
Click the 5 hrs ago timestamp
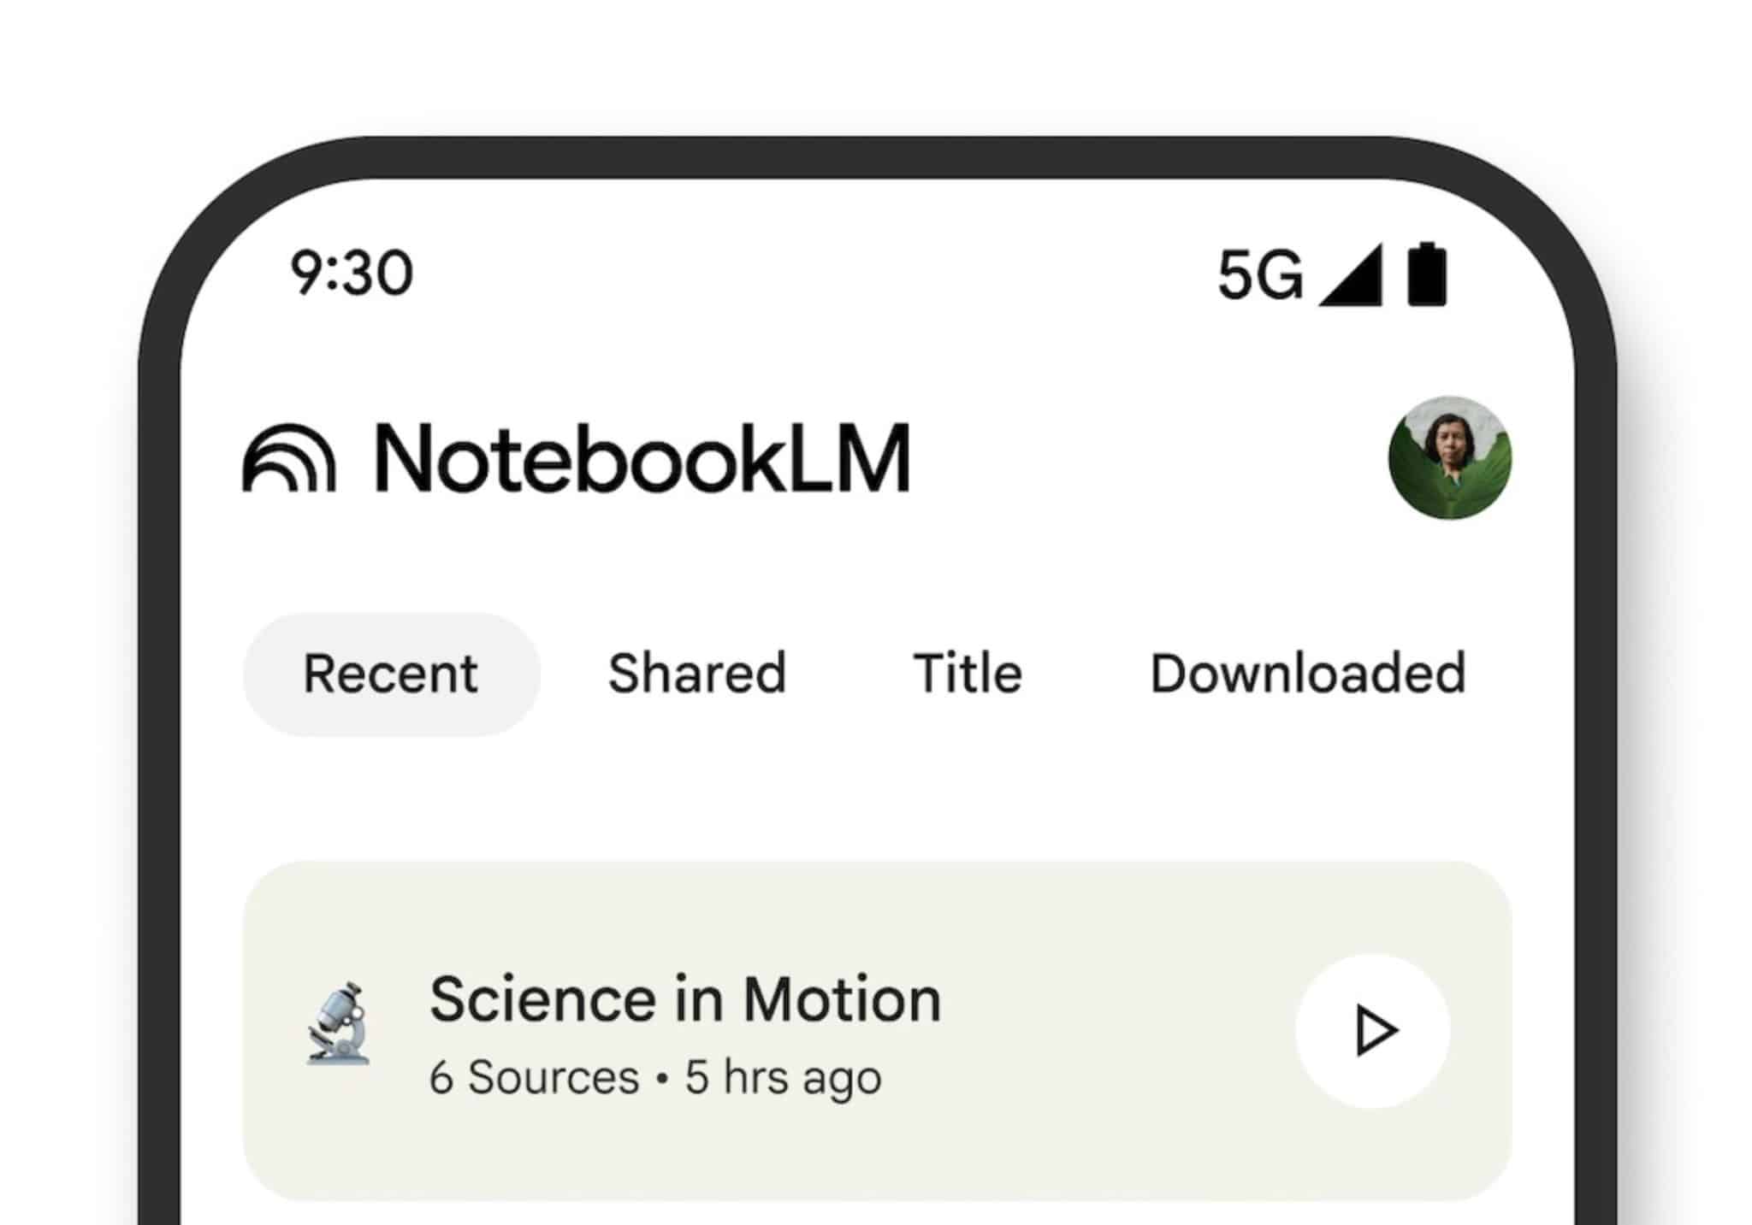(x=783, y=1077)
